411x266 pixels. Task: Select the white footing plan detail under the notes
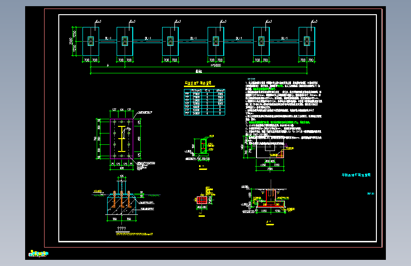[x=270, y=148]
